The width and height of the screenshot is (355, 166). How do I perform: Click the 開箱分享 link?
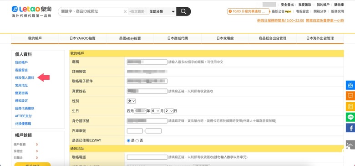[x=320, y=11]
